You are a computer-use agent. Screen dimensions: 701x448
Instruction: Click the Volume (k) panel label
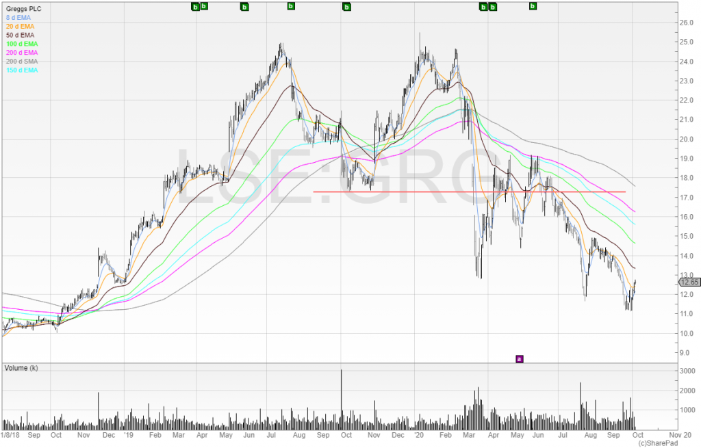tap(20, 367)
